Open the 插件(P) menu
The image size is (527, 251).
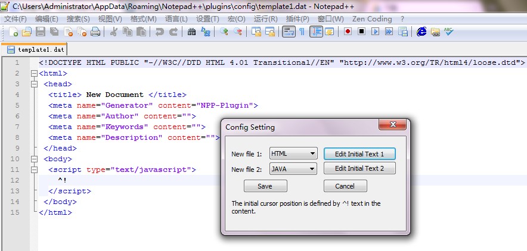(x=297, y=19)
